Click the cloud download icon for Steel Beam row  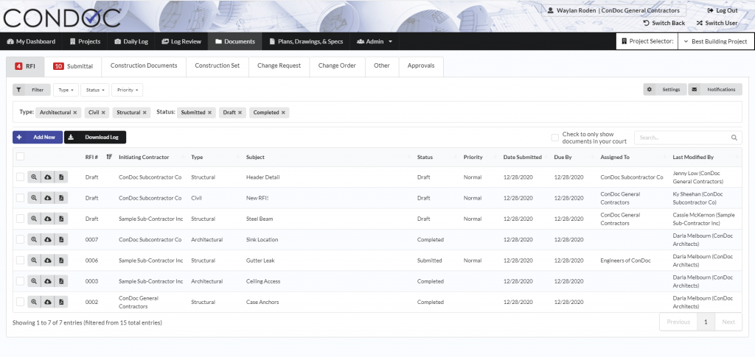coord(48,219)
